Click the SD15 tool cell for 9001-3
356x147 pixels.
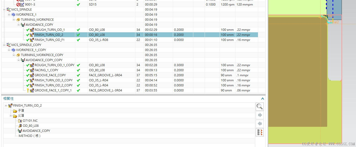pos(93,4)
